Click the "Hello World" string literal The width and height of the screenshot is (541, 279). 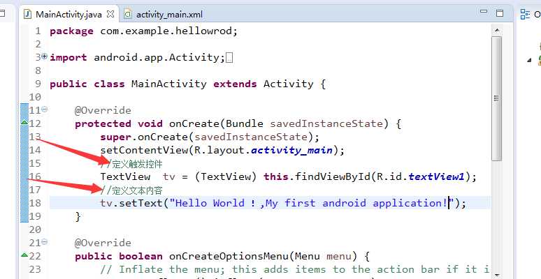click(312, 203)
